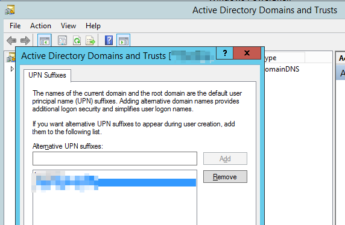Open the File menu
Screen dimensions: 345x225
click(x=15, y=26)
